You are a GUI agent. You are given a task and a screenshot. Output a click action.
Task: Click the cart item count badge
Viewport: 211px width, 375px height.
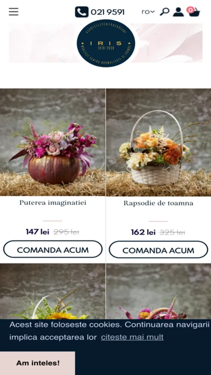coord(191,10)
